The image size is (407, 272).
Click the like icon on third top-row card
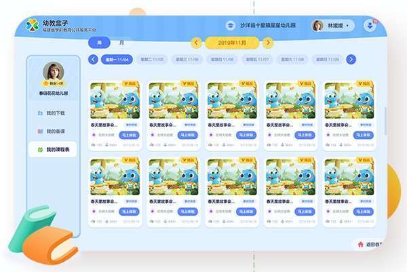210,145
